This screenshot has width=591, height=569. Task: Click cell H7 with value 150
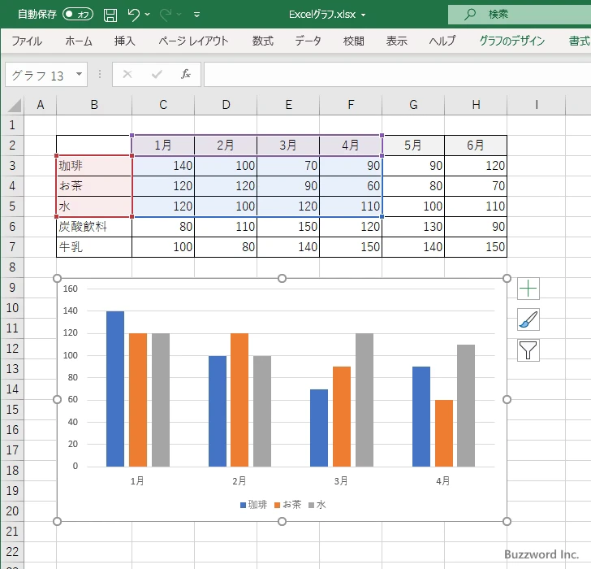click(x=476, y=247)
